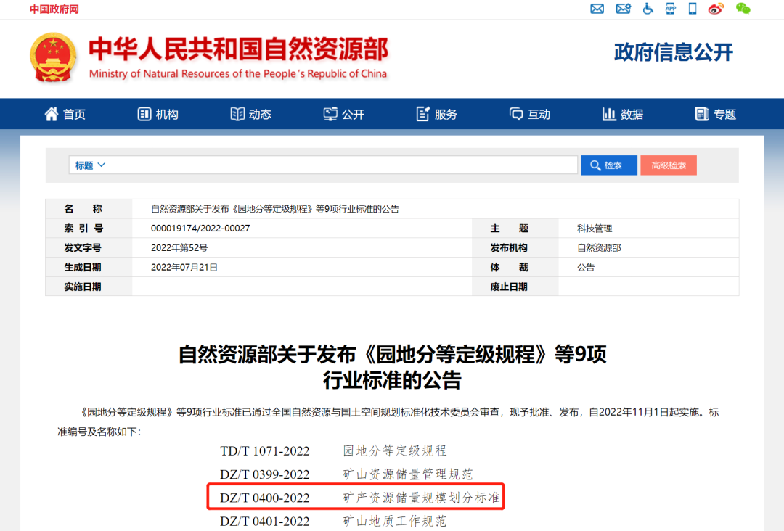Go to 首页 in navigation bar
The width and height of the screenshot is (784, 531).
pyautogui.click(x=65, y=115)
